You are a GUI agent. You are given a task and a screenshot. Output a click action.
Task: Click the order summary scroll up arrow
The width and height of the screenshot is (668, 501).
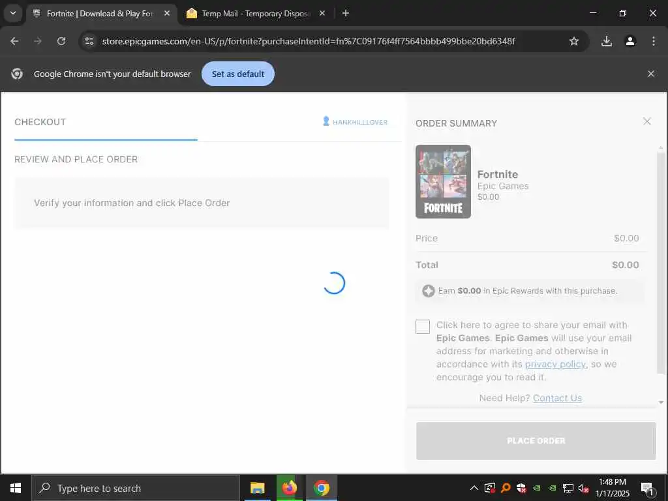click(x=661, y=148)
